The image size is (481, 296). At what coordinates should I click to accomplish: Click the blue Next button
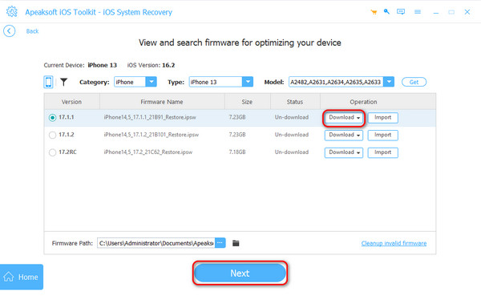[x=240, y=273]
